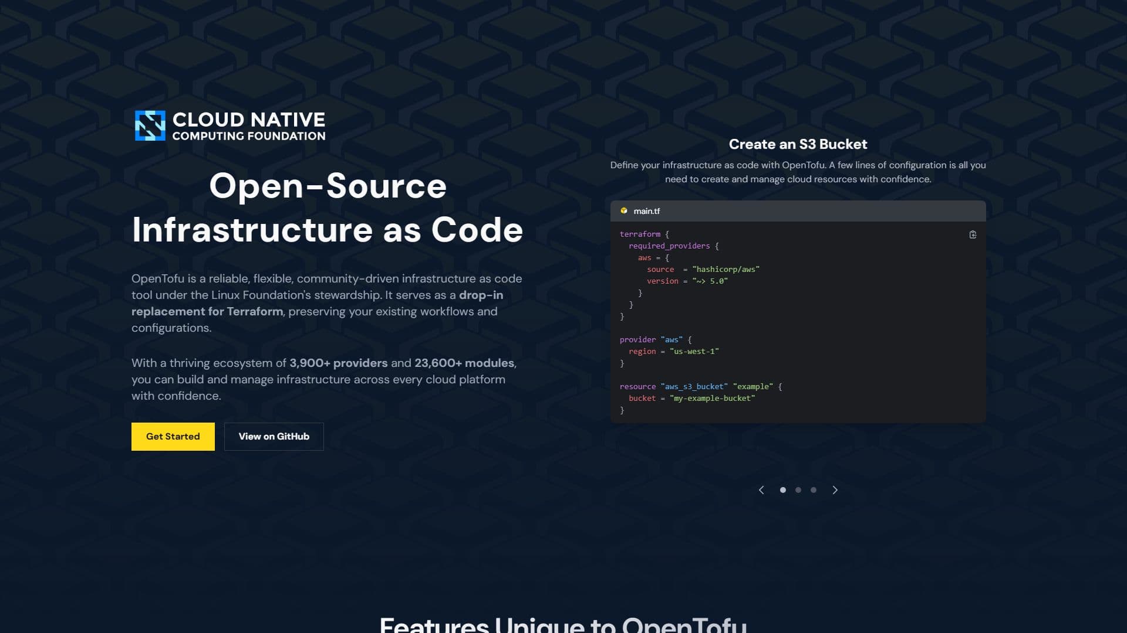Click the Get Started button
Viewport: 1127px width, 633px height.
tap(173, 437)
